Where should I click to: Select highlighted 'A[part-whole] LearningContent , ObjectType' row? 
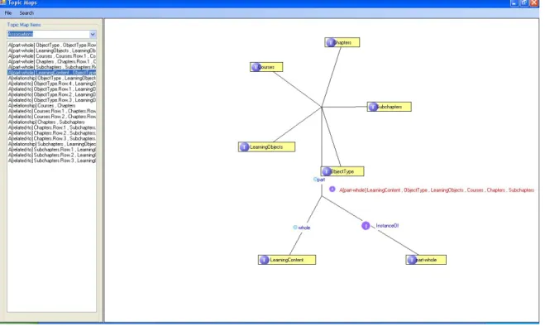52,73
